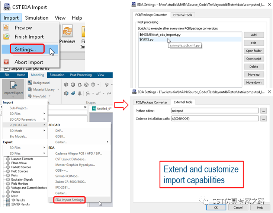
Task: Open the Import menu in CST EDA Import
Action: pos(11,18)
